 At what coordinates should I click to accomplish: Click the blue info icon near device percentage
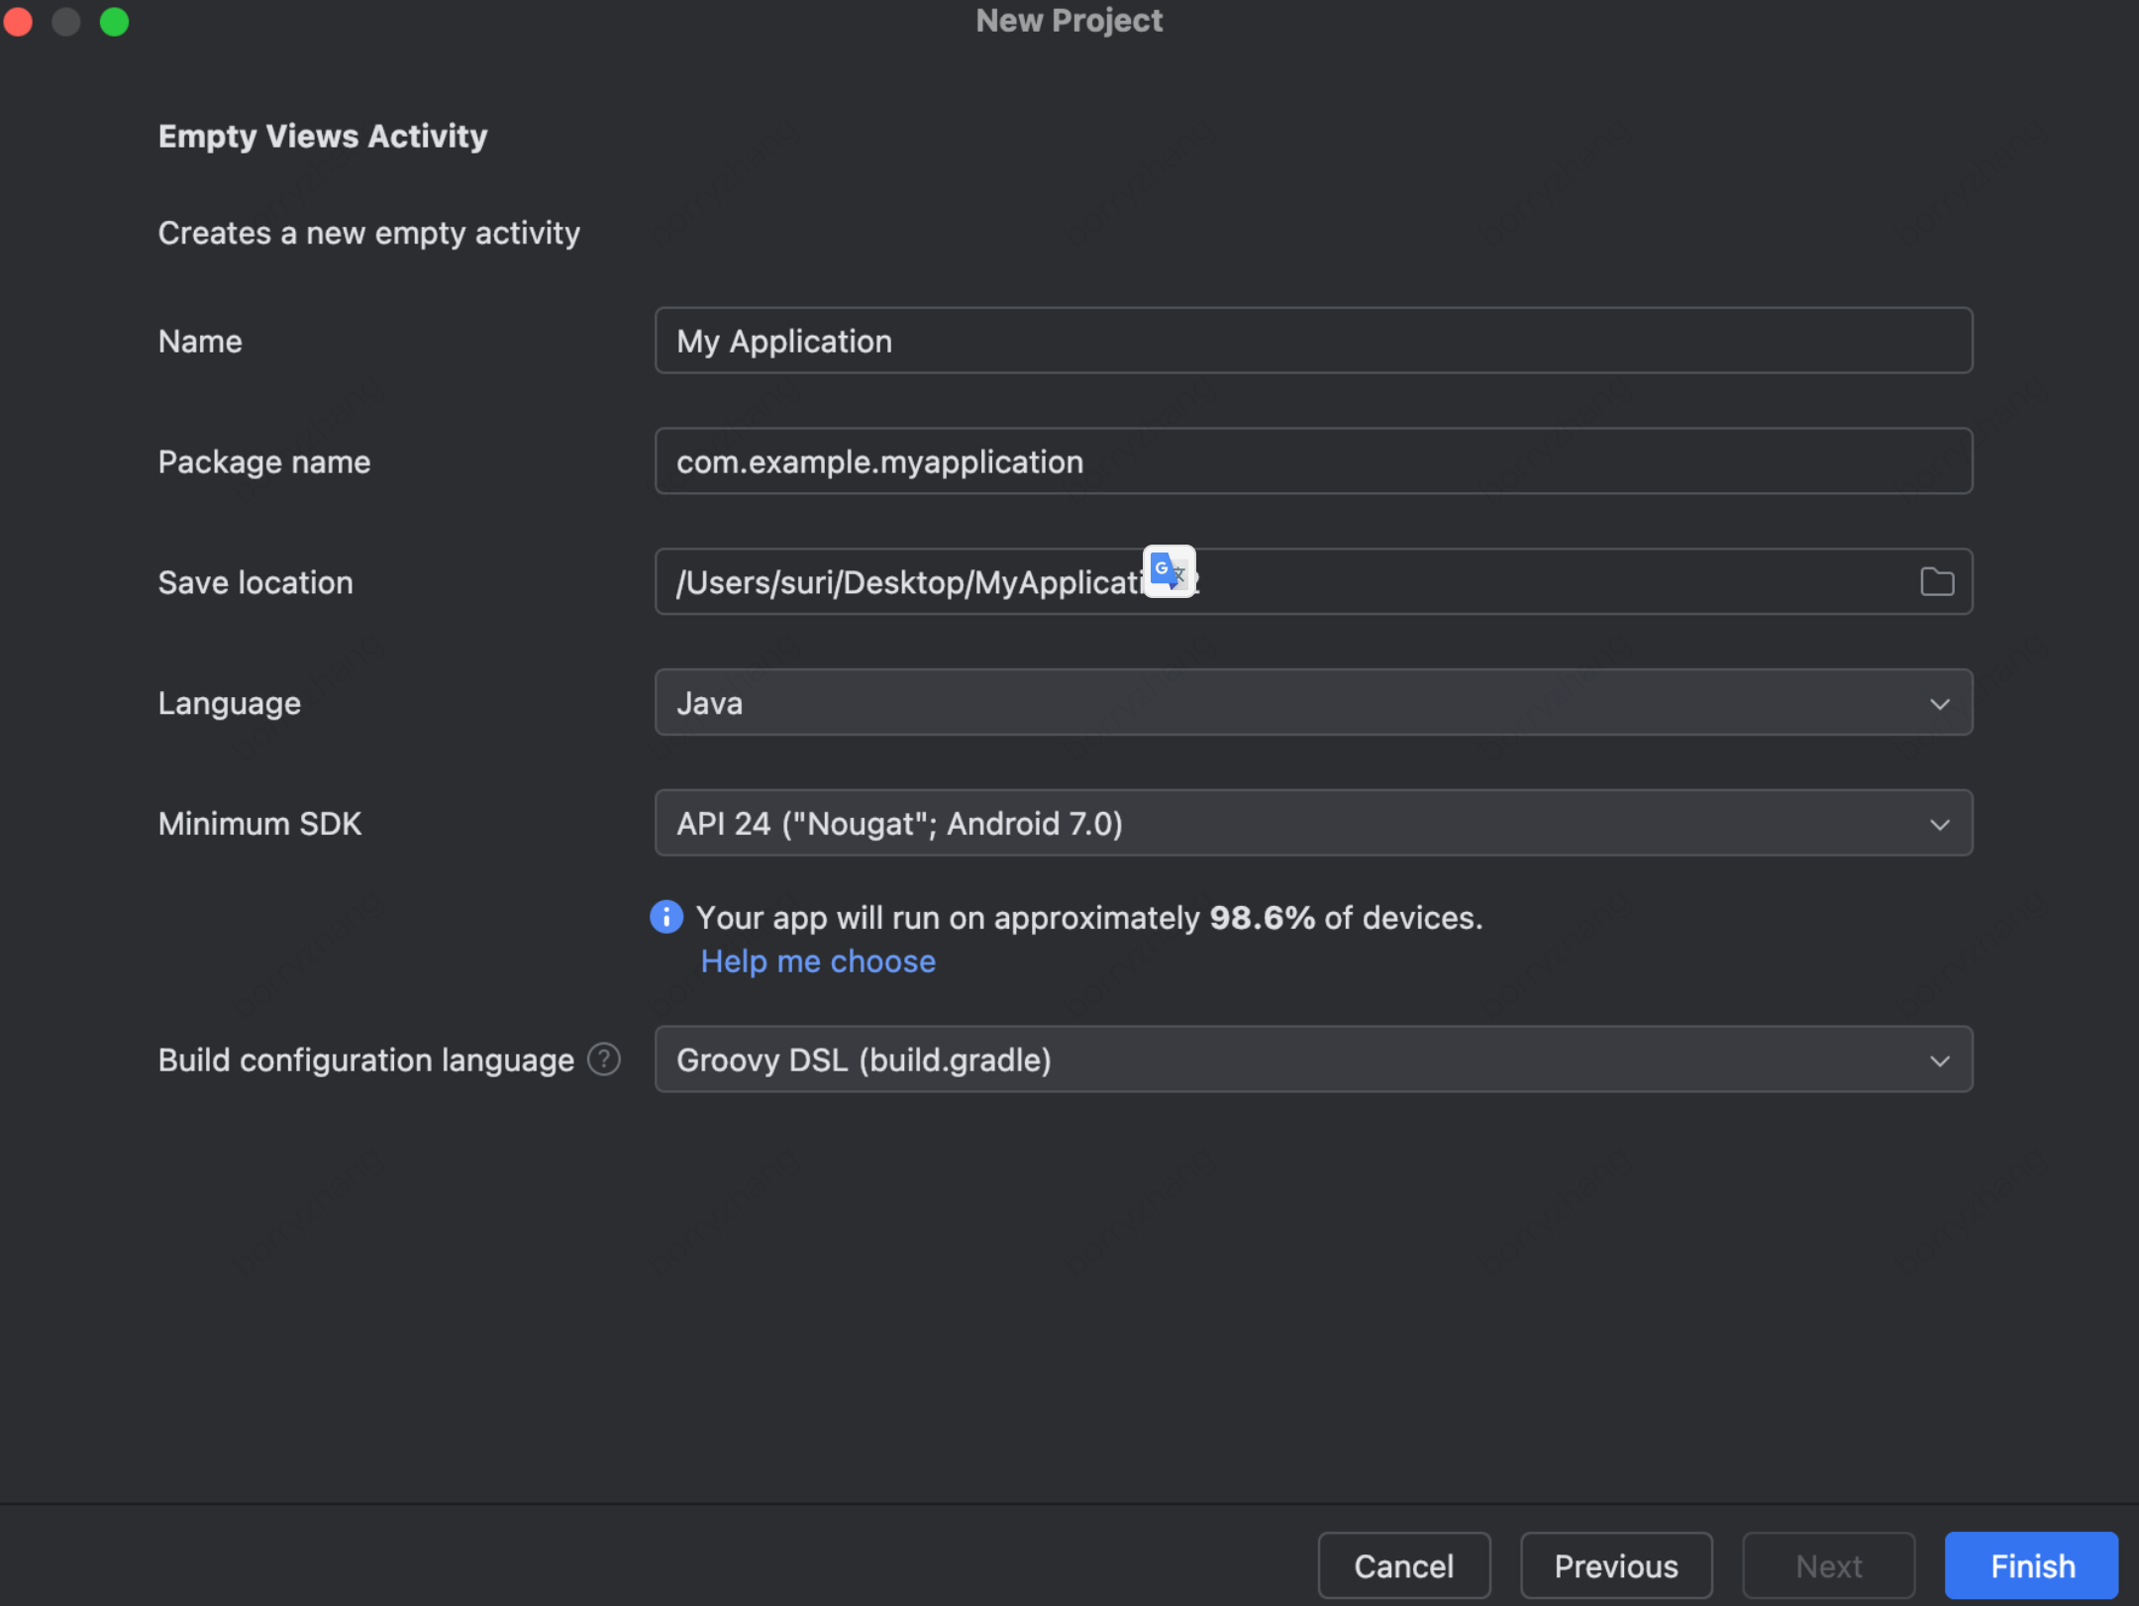coord(666,917)
